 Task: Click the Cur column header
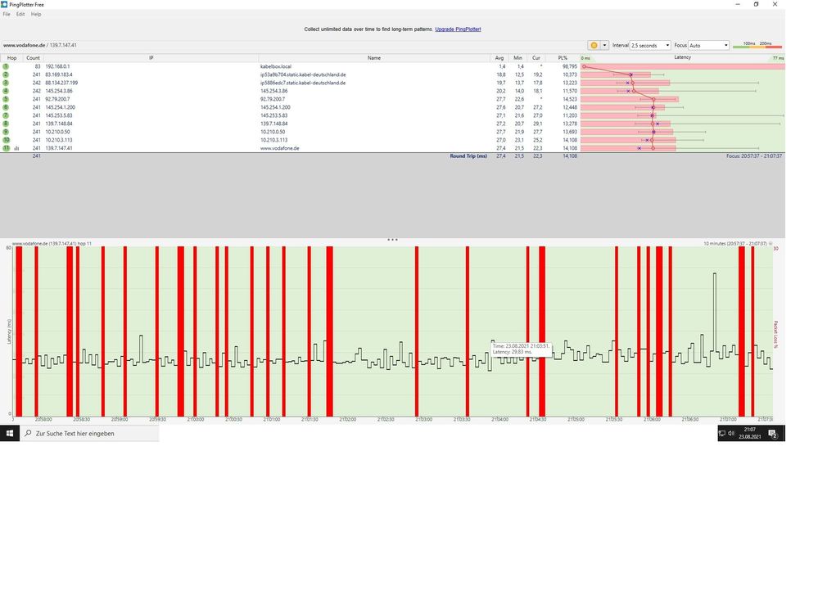536,58
